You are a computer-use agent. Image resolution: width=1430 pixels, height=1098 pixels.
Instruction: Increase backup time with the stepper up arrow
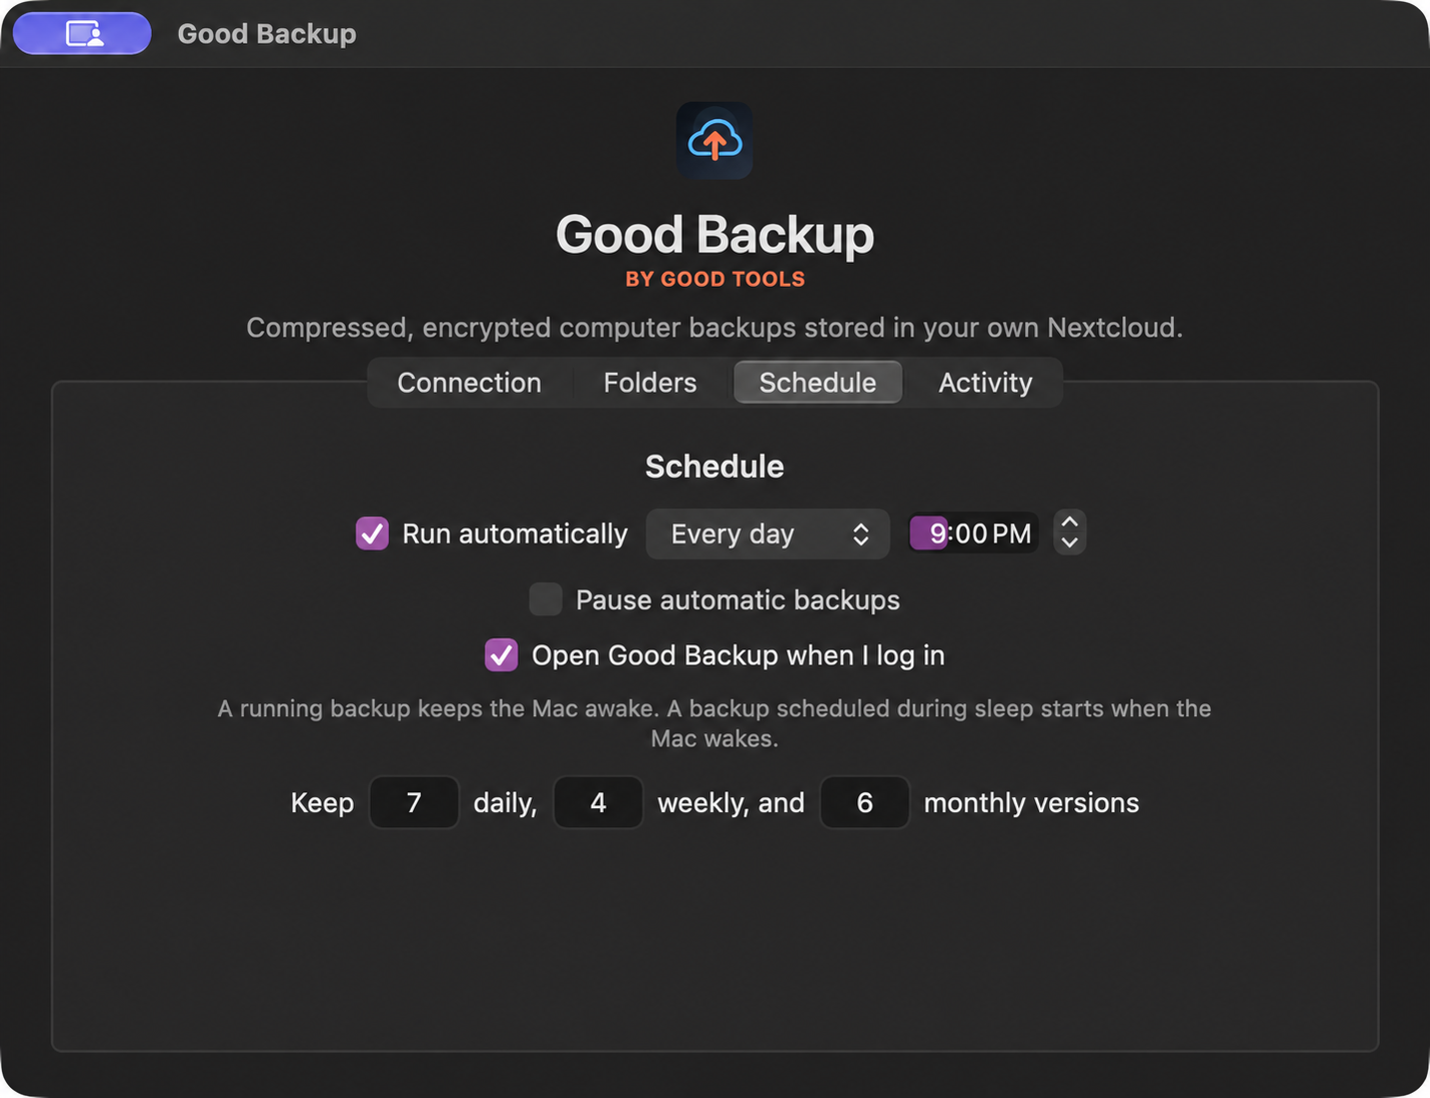(1069, 522)
